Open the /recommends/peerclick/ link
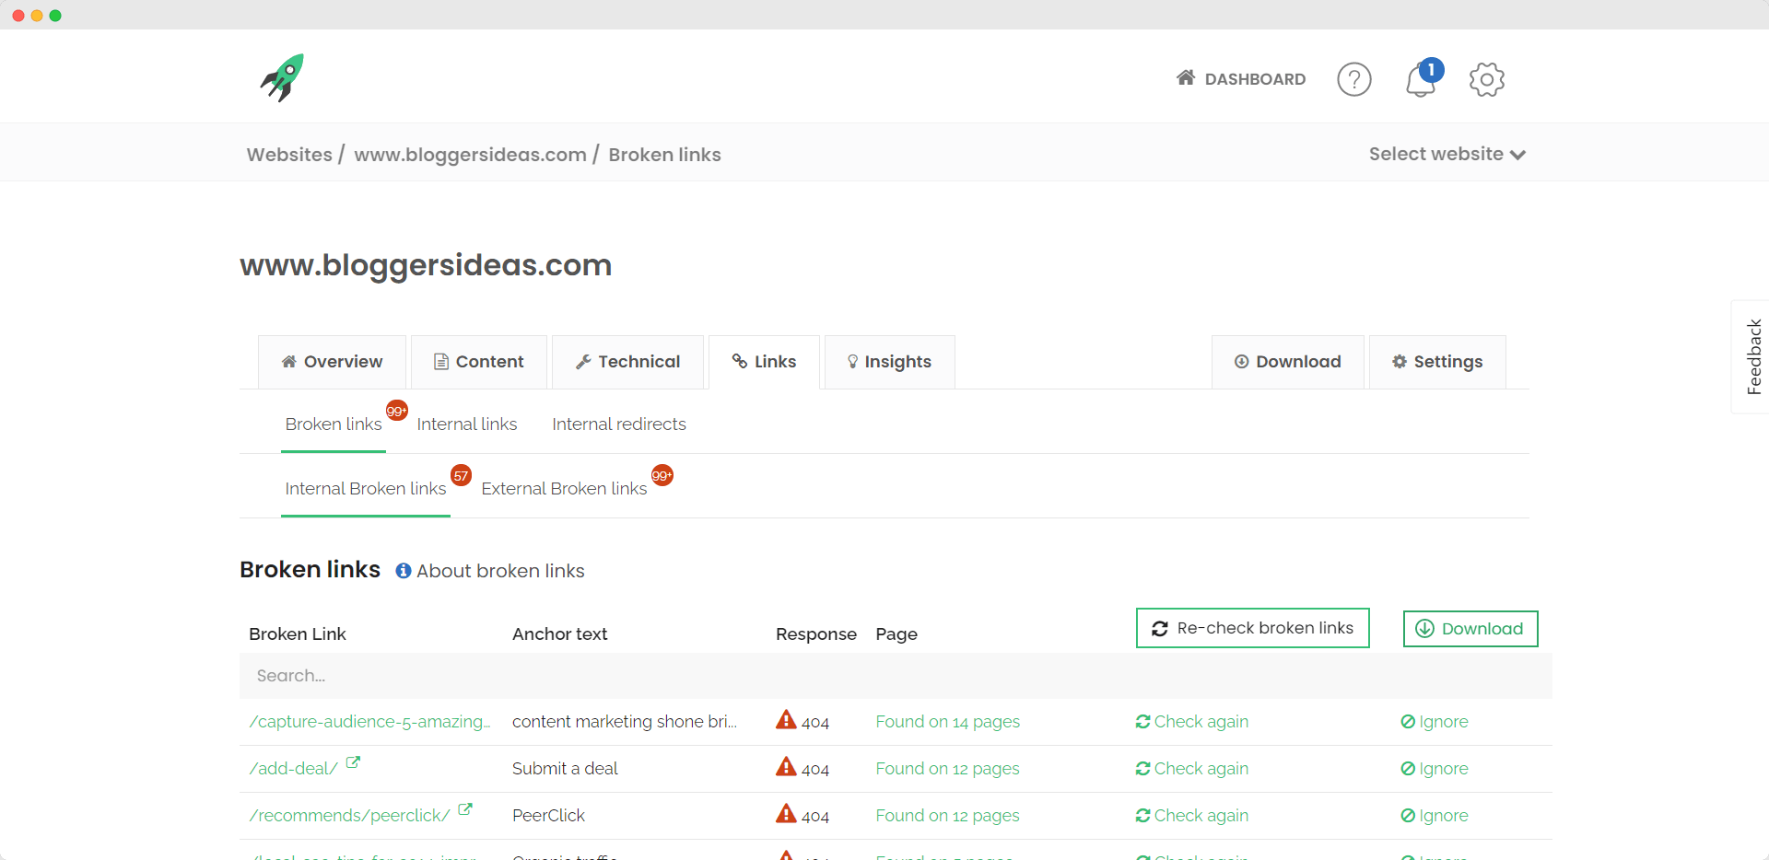This screenshot has width=1769, height=860. (349, 816)
